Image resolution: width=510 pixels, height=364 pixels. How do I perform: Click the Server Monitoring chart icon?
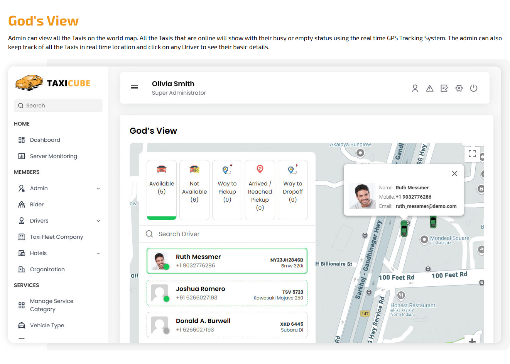(22, 156)
